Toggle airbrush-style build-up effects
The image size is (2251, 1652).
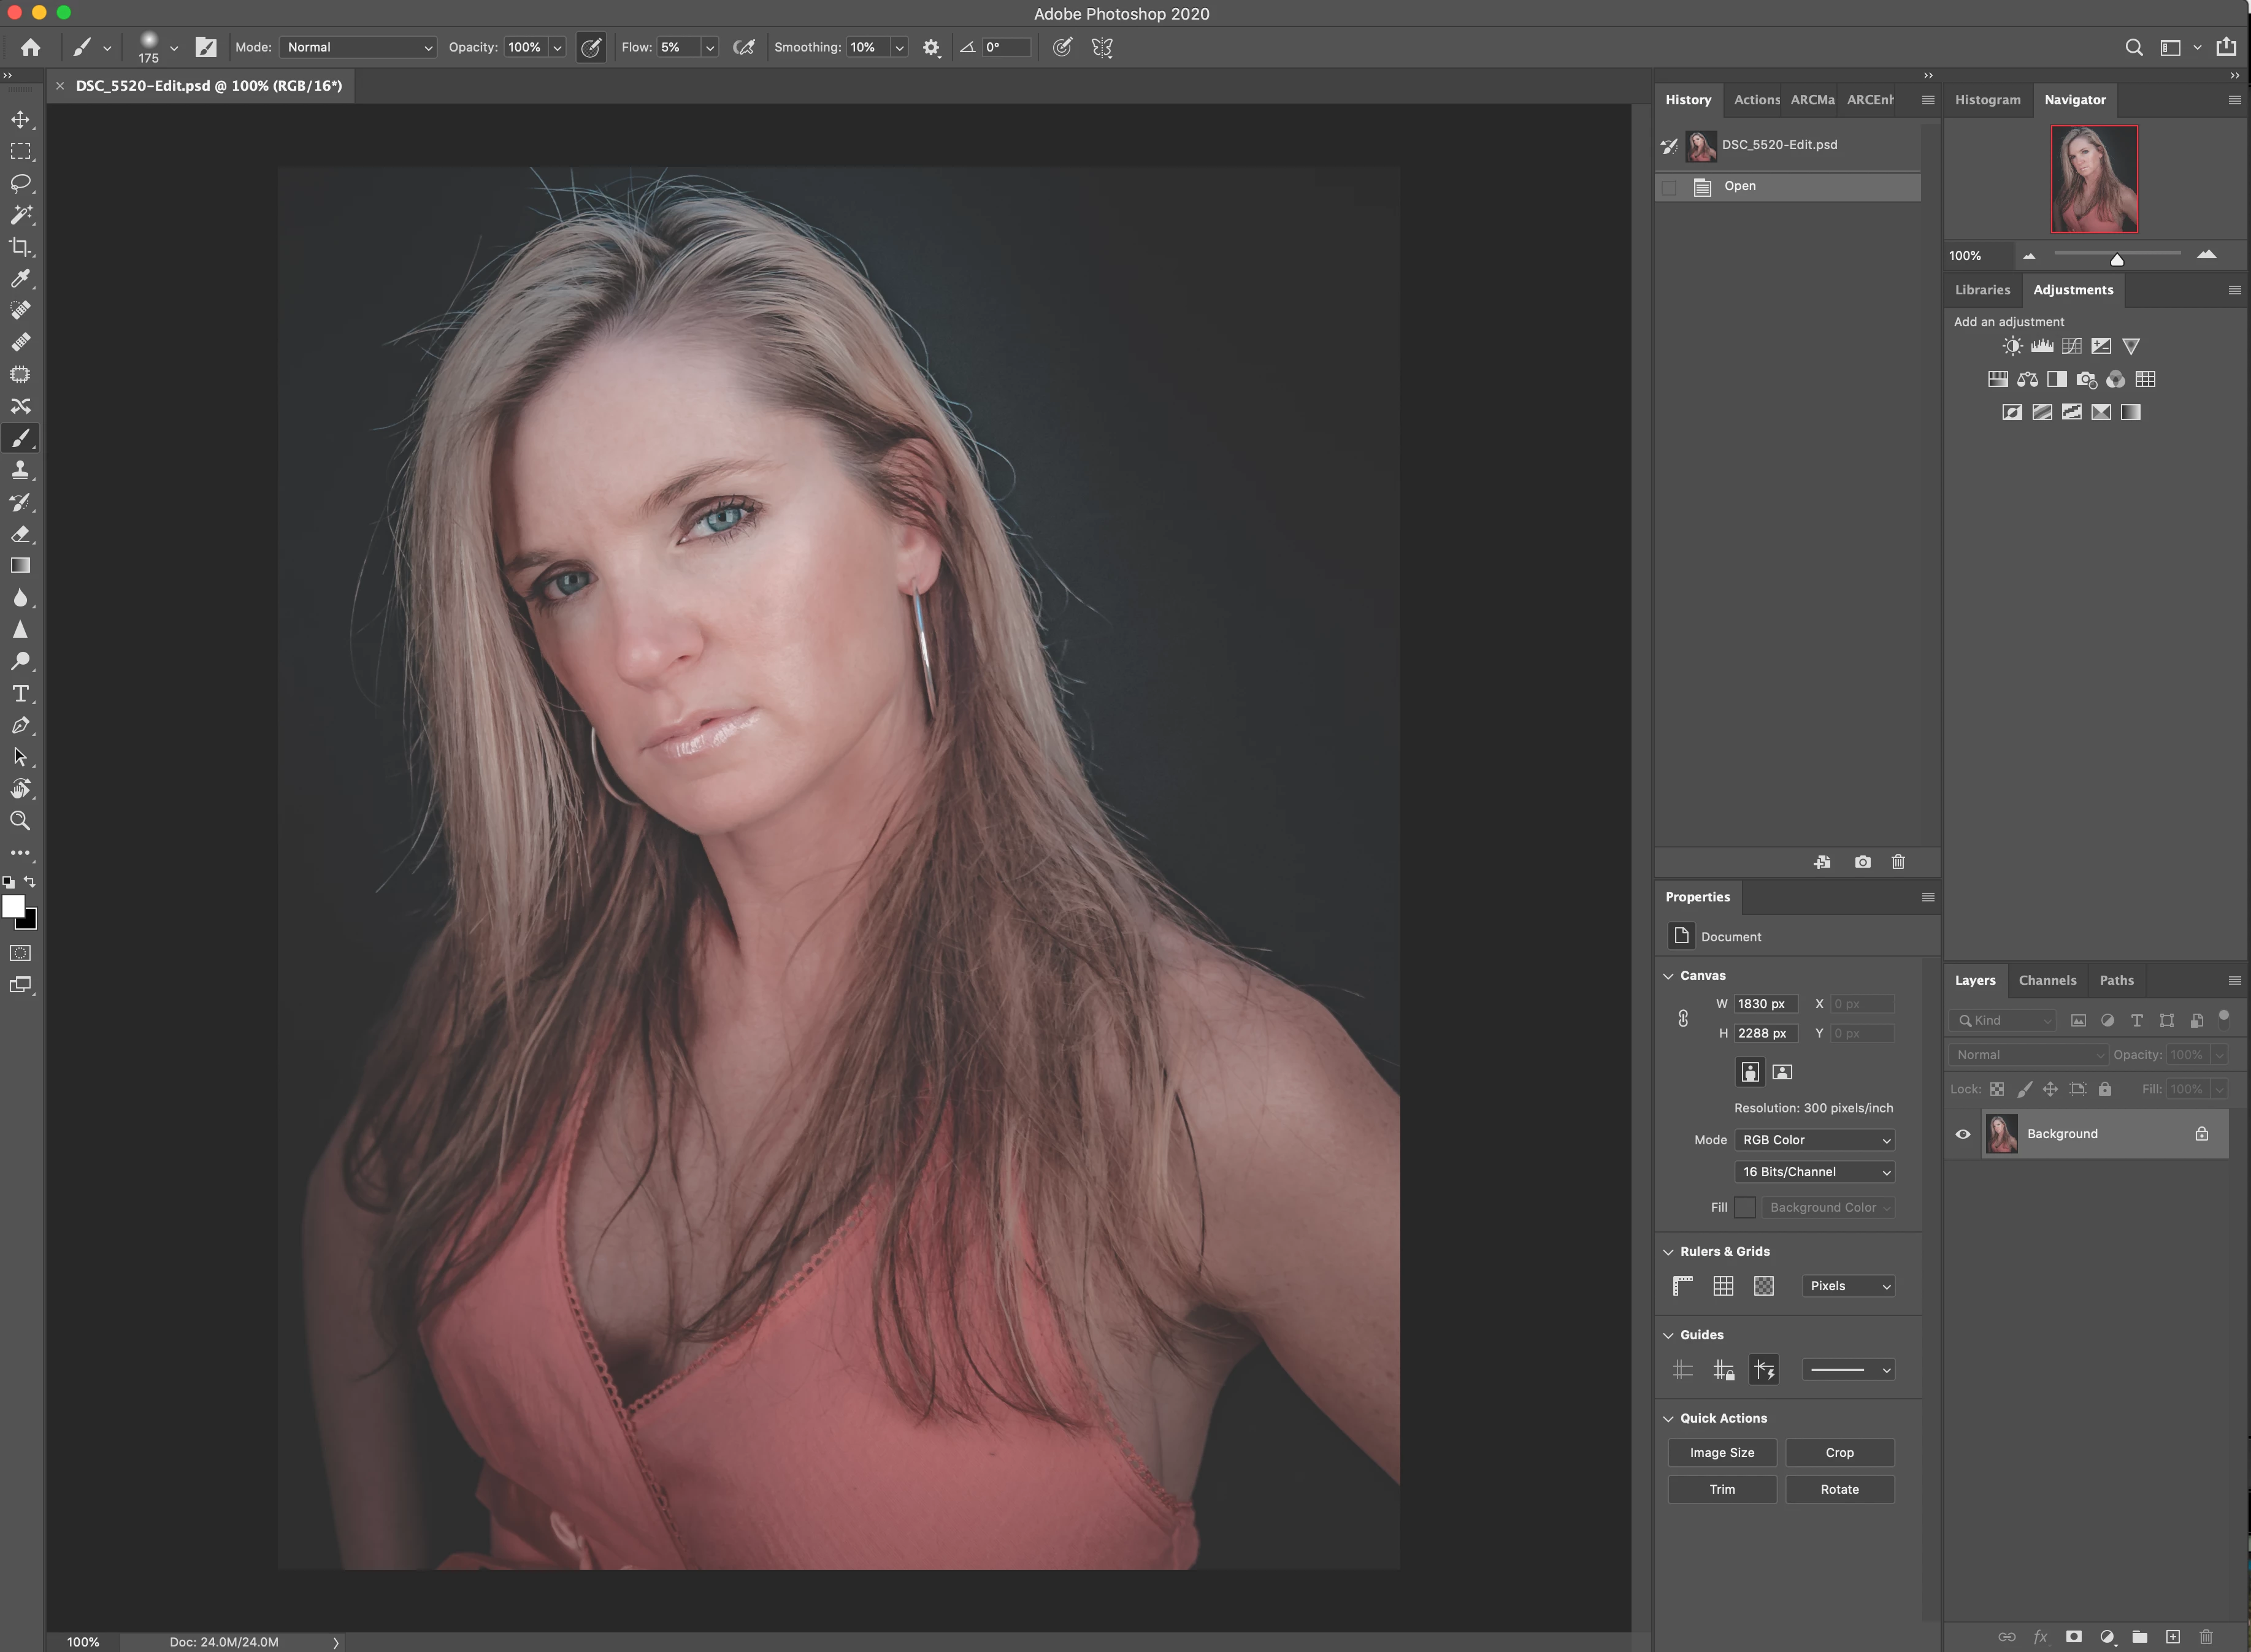743,47
